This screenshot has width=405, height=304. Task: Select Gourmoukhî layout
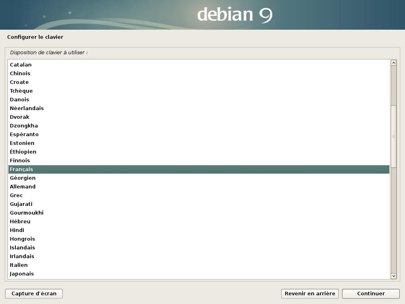click(x=199, y=213)
